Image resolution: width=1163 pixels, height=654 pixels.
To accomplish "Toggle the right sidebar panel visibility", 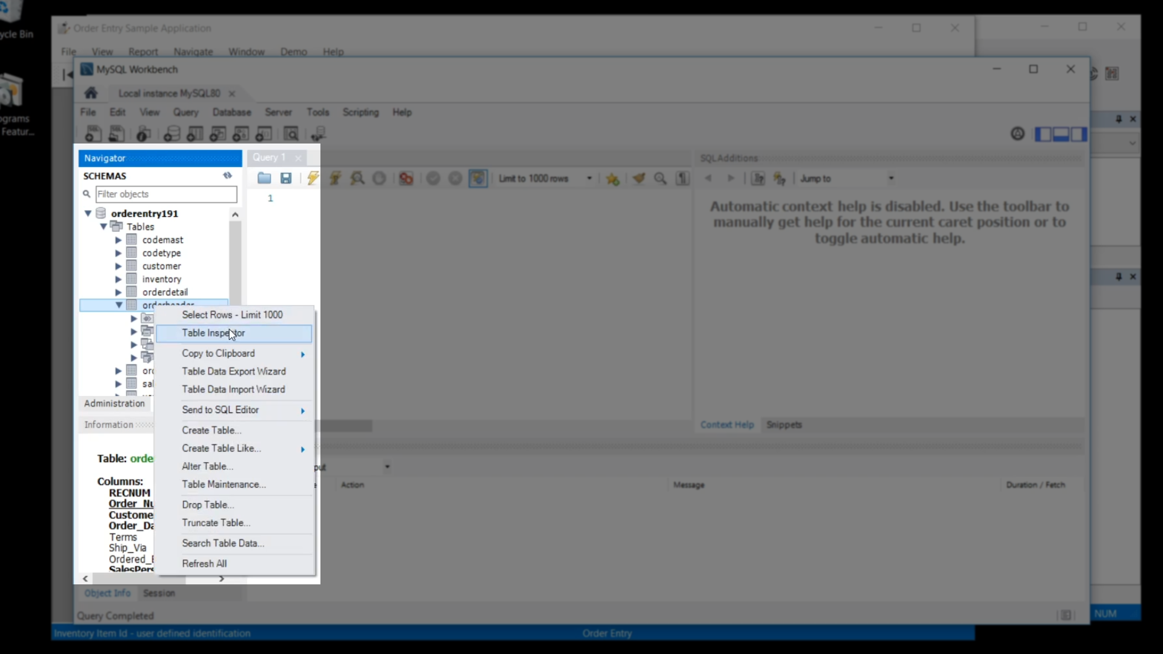I will click(x=1079, y=134).
